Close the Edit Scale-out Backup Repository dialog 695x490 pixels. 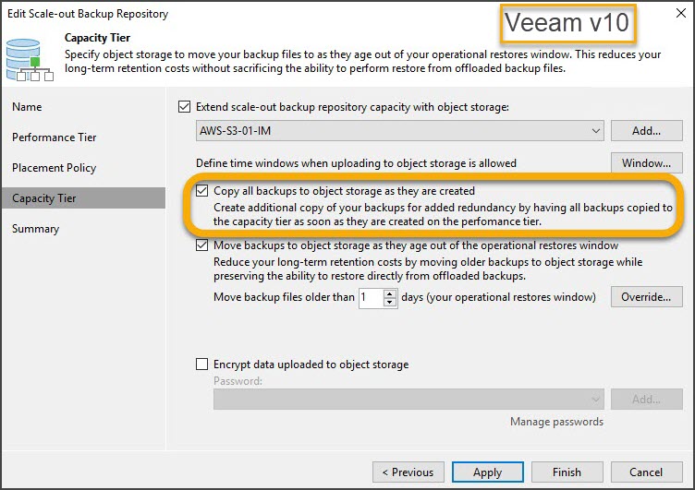(681, 13)
